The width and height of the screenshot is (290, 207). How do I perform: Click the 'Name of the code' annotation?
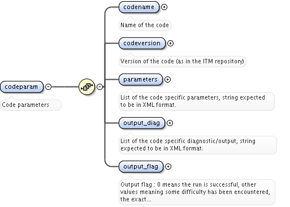[x=145, y=25]
